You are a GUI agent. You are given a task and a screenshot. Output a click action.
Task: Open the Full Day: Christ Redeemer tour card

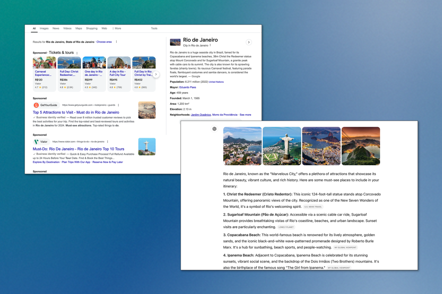(x=69, y=74)
